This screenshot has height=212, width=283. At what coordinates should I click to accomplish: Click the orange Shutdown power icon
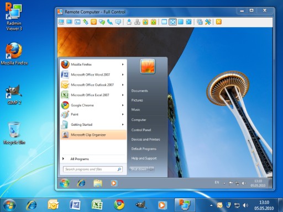(x=93, y=22)
